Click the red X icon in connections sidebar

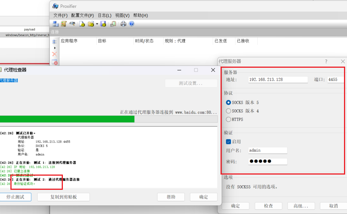pos(55,54)
